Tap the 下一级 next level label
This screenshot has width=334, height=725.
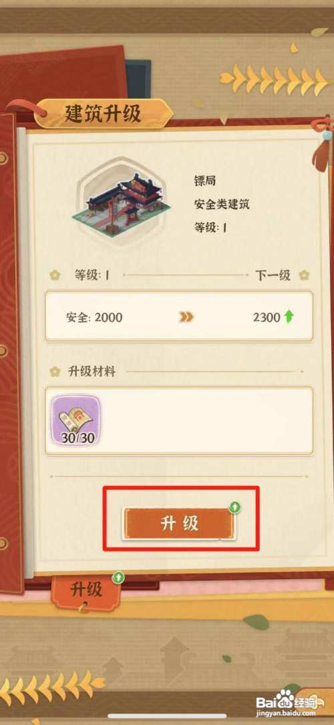point(273,276)
